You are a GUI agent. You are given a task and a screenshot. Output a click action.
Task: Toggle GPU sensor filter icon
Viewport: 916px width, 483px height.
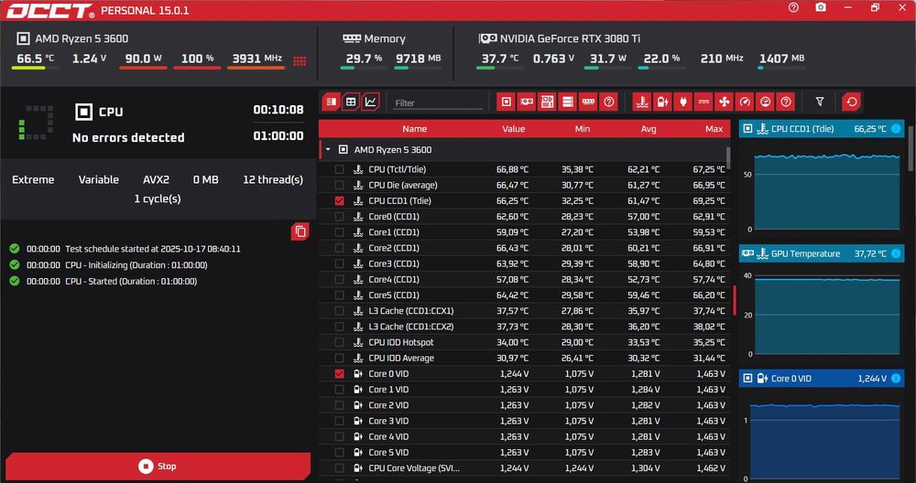point(527,102)
